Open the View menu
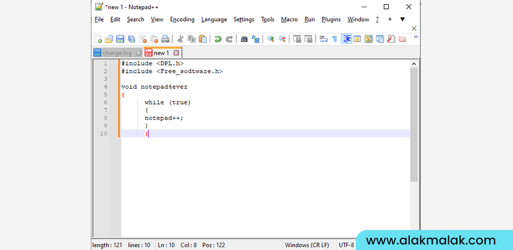 157,19
